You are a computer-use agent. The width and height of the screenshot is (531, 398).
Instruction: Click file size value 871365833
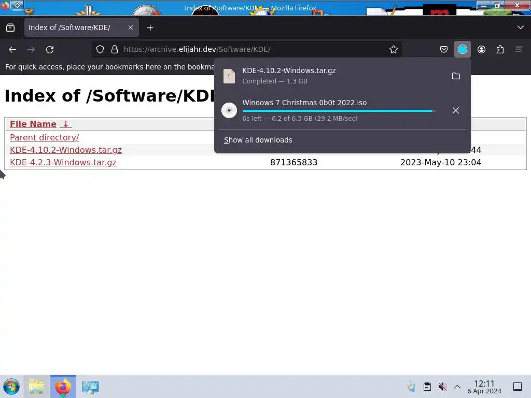[x=294, y=162]
